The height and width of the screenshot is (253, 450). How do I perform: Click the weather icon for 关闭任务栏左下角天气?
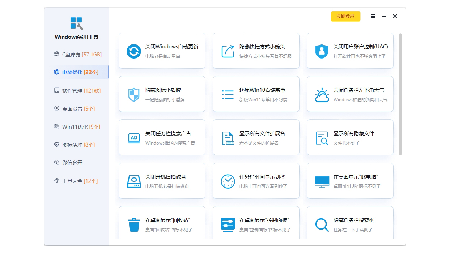[x=322, y=95]
